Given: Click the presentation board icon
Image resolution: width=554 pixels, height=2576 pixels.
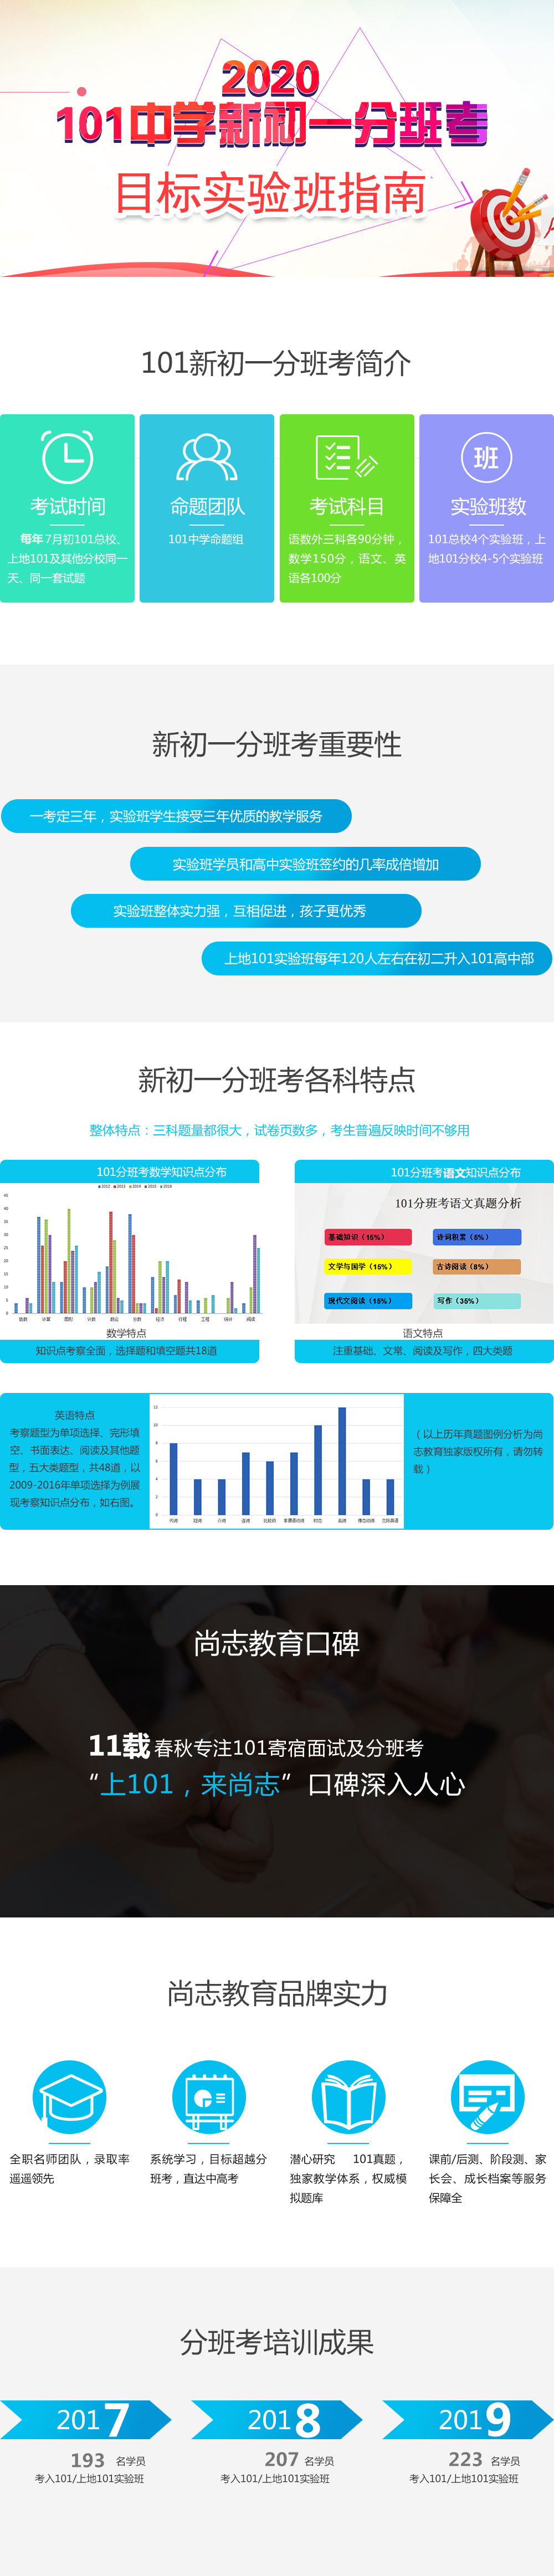Looking at the screenshot, I should [208, 2097].
